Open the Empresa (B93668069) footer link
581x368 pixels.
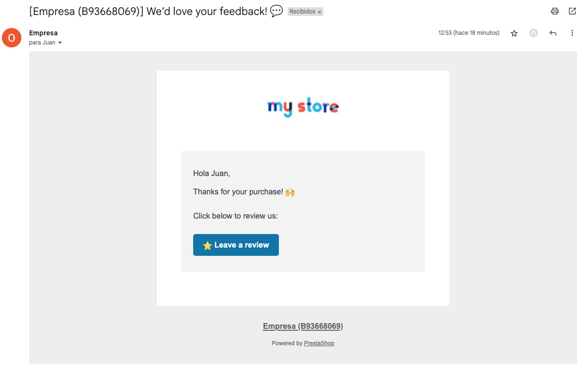coord(303,326)
